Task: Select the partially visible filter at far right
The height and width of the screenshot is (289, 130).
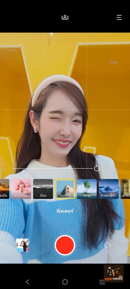Action: click(x=125, y=189)
